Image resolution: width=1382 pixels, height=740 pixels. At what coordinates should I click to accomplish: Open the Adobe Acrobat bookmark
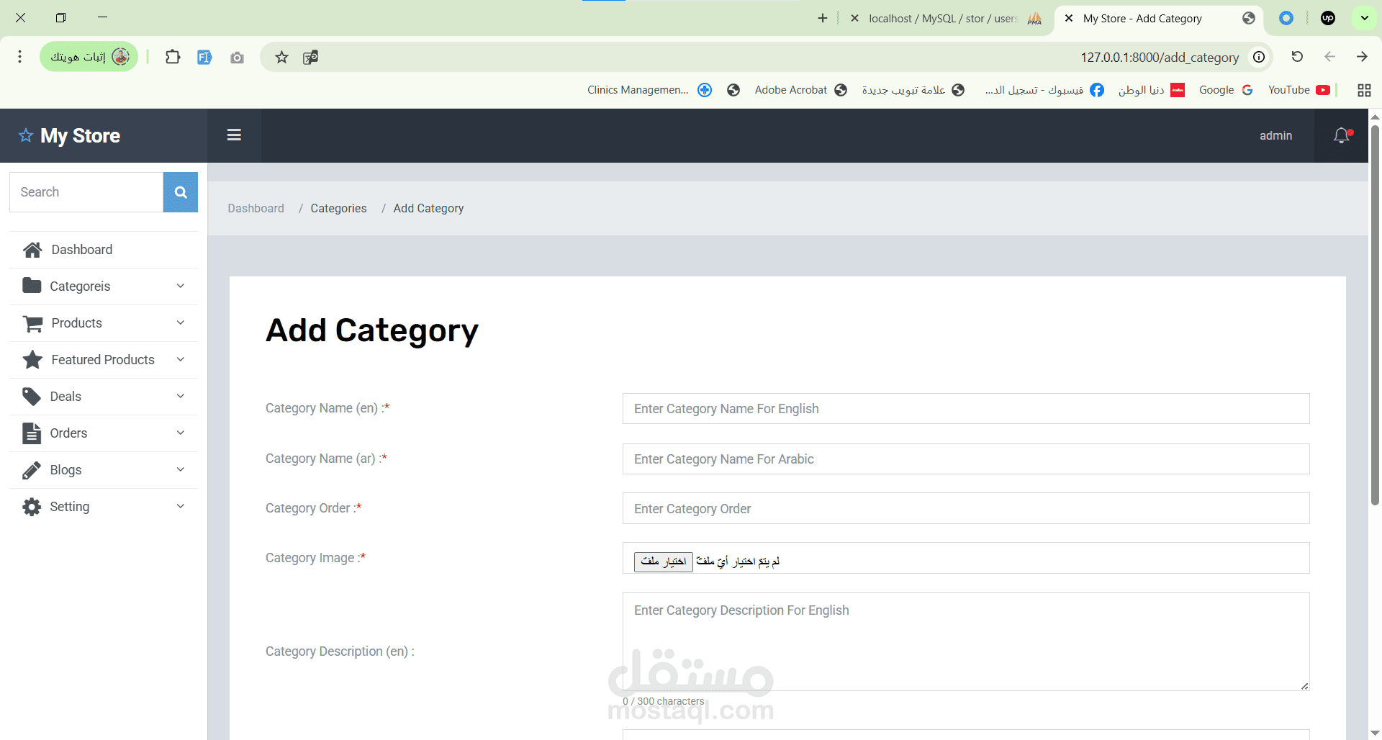(x=800, y=90)
